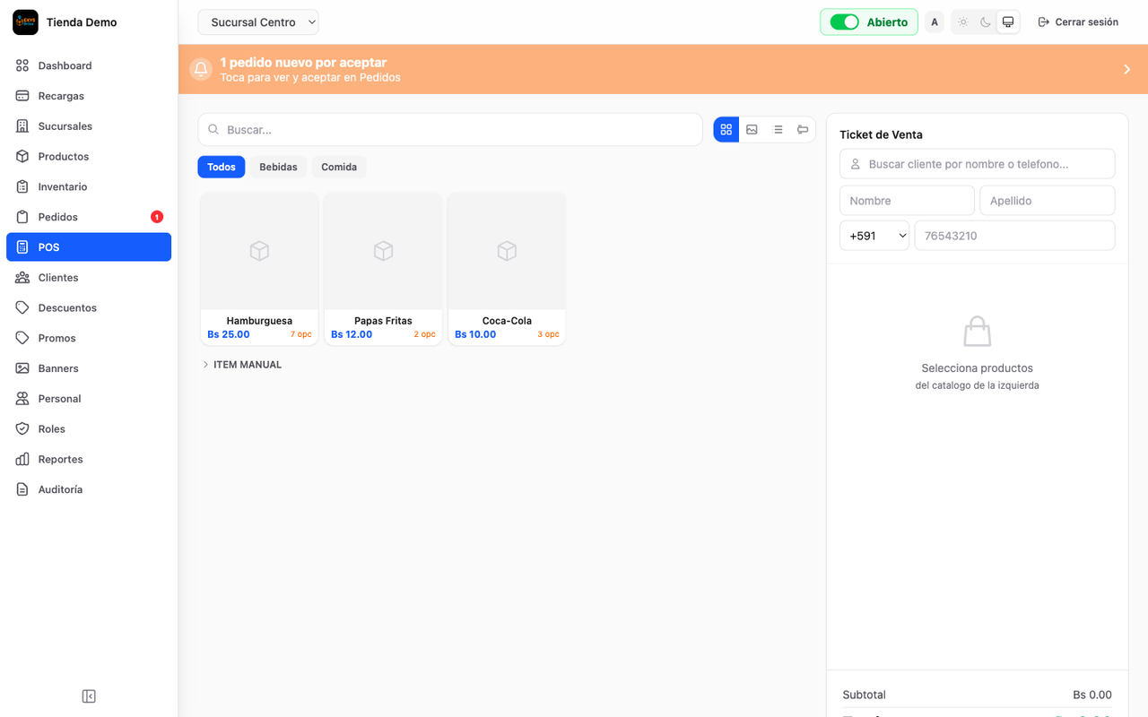Click the Bs 12.00 price
This screenshot has width=1148, height=717.
coord(352,334)
